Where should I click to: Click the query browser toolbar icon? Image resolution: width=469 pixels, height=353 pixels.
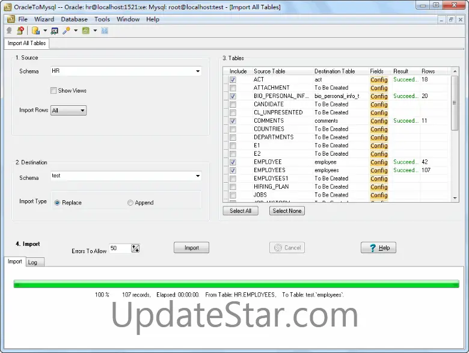[x=55, y=31]
